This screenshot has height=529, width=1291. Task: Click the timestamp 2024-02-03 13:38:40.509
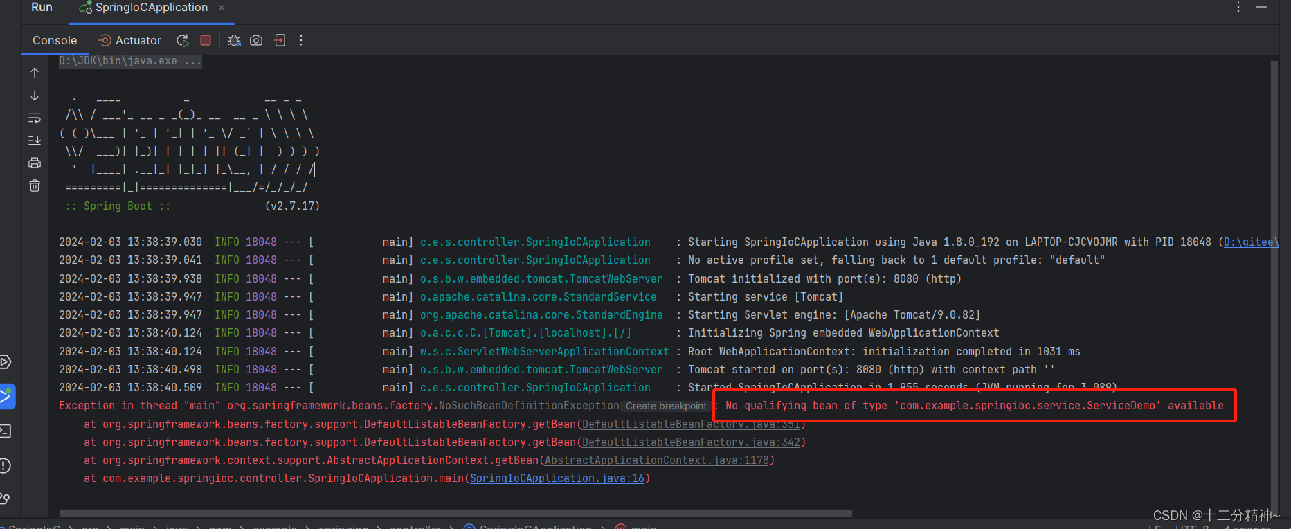tap(130, 387)
